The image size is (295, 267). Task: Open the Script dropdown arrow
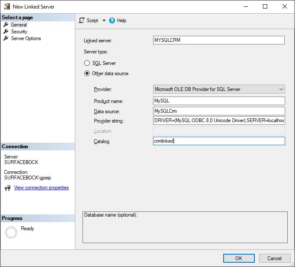[104, 21]
